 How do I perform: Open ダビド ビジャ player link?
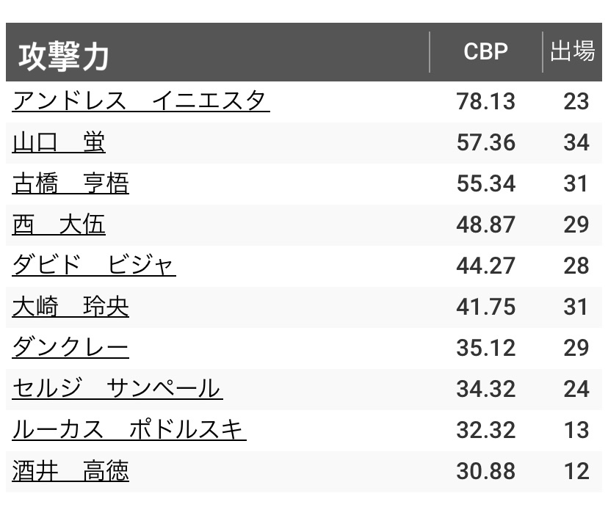point(94,266)
